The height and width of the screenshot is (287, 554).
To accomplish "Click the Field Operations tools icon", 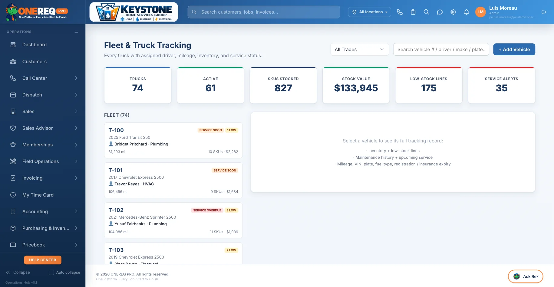I will (x=13, y=161).
